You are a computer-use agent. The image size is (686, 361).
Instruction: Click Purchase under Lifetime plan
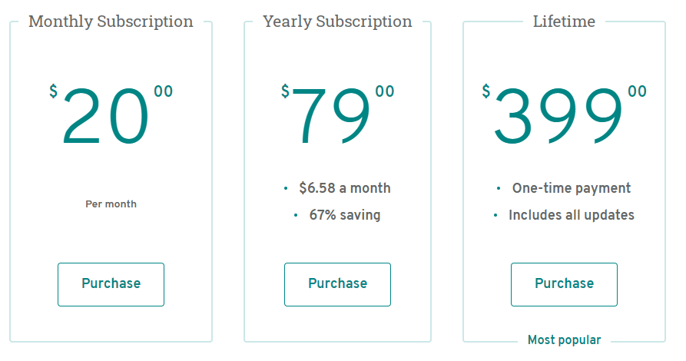(x=564, y=284)
